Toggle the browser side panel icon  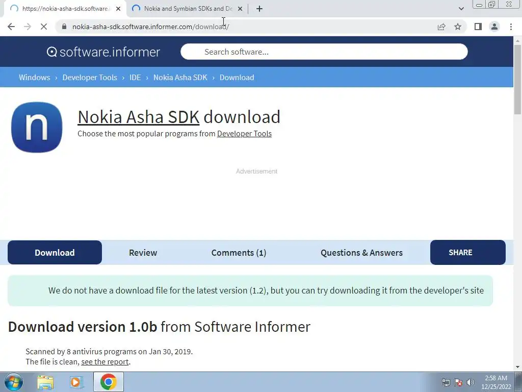[x=478, y=27]
